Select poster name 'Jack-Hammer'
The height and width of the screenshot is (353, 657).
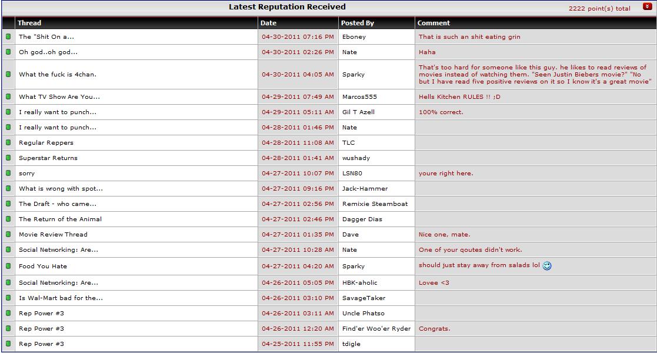click(x=365, y=188)
